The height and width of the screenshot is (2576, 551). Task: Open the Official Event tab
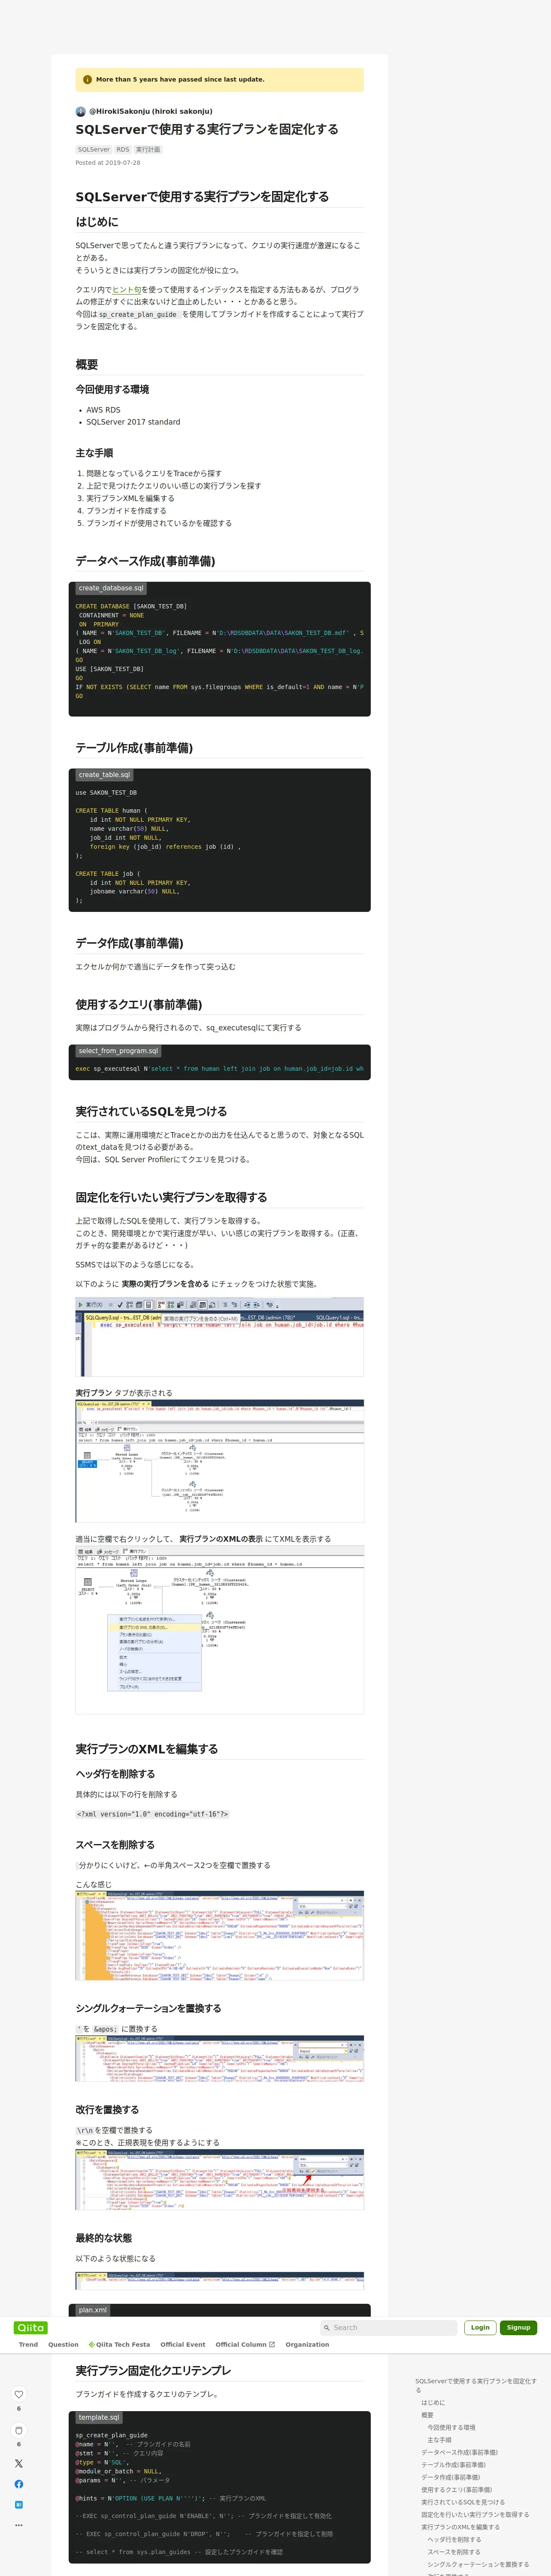coord(183,2344)
